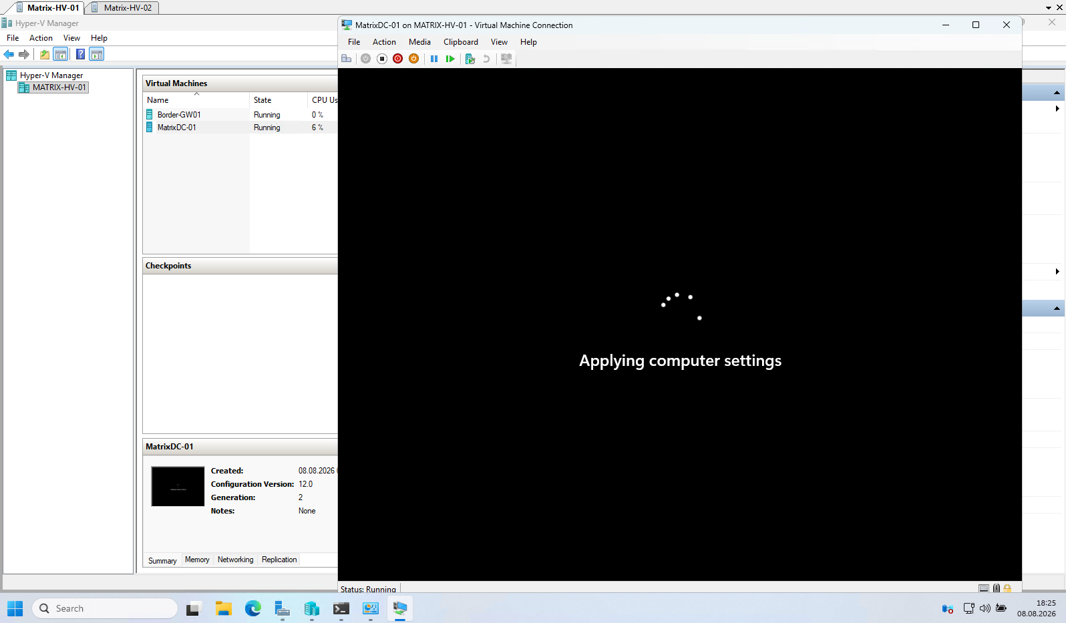Open Hyper-V Manager's File menu
Screen dimensions: 1066x623
(x=13, y=38)
